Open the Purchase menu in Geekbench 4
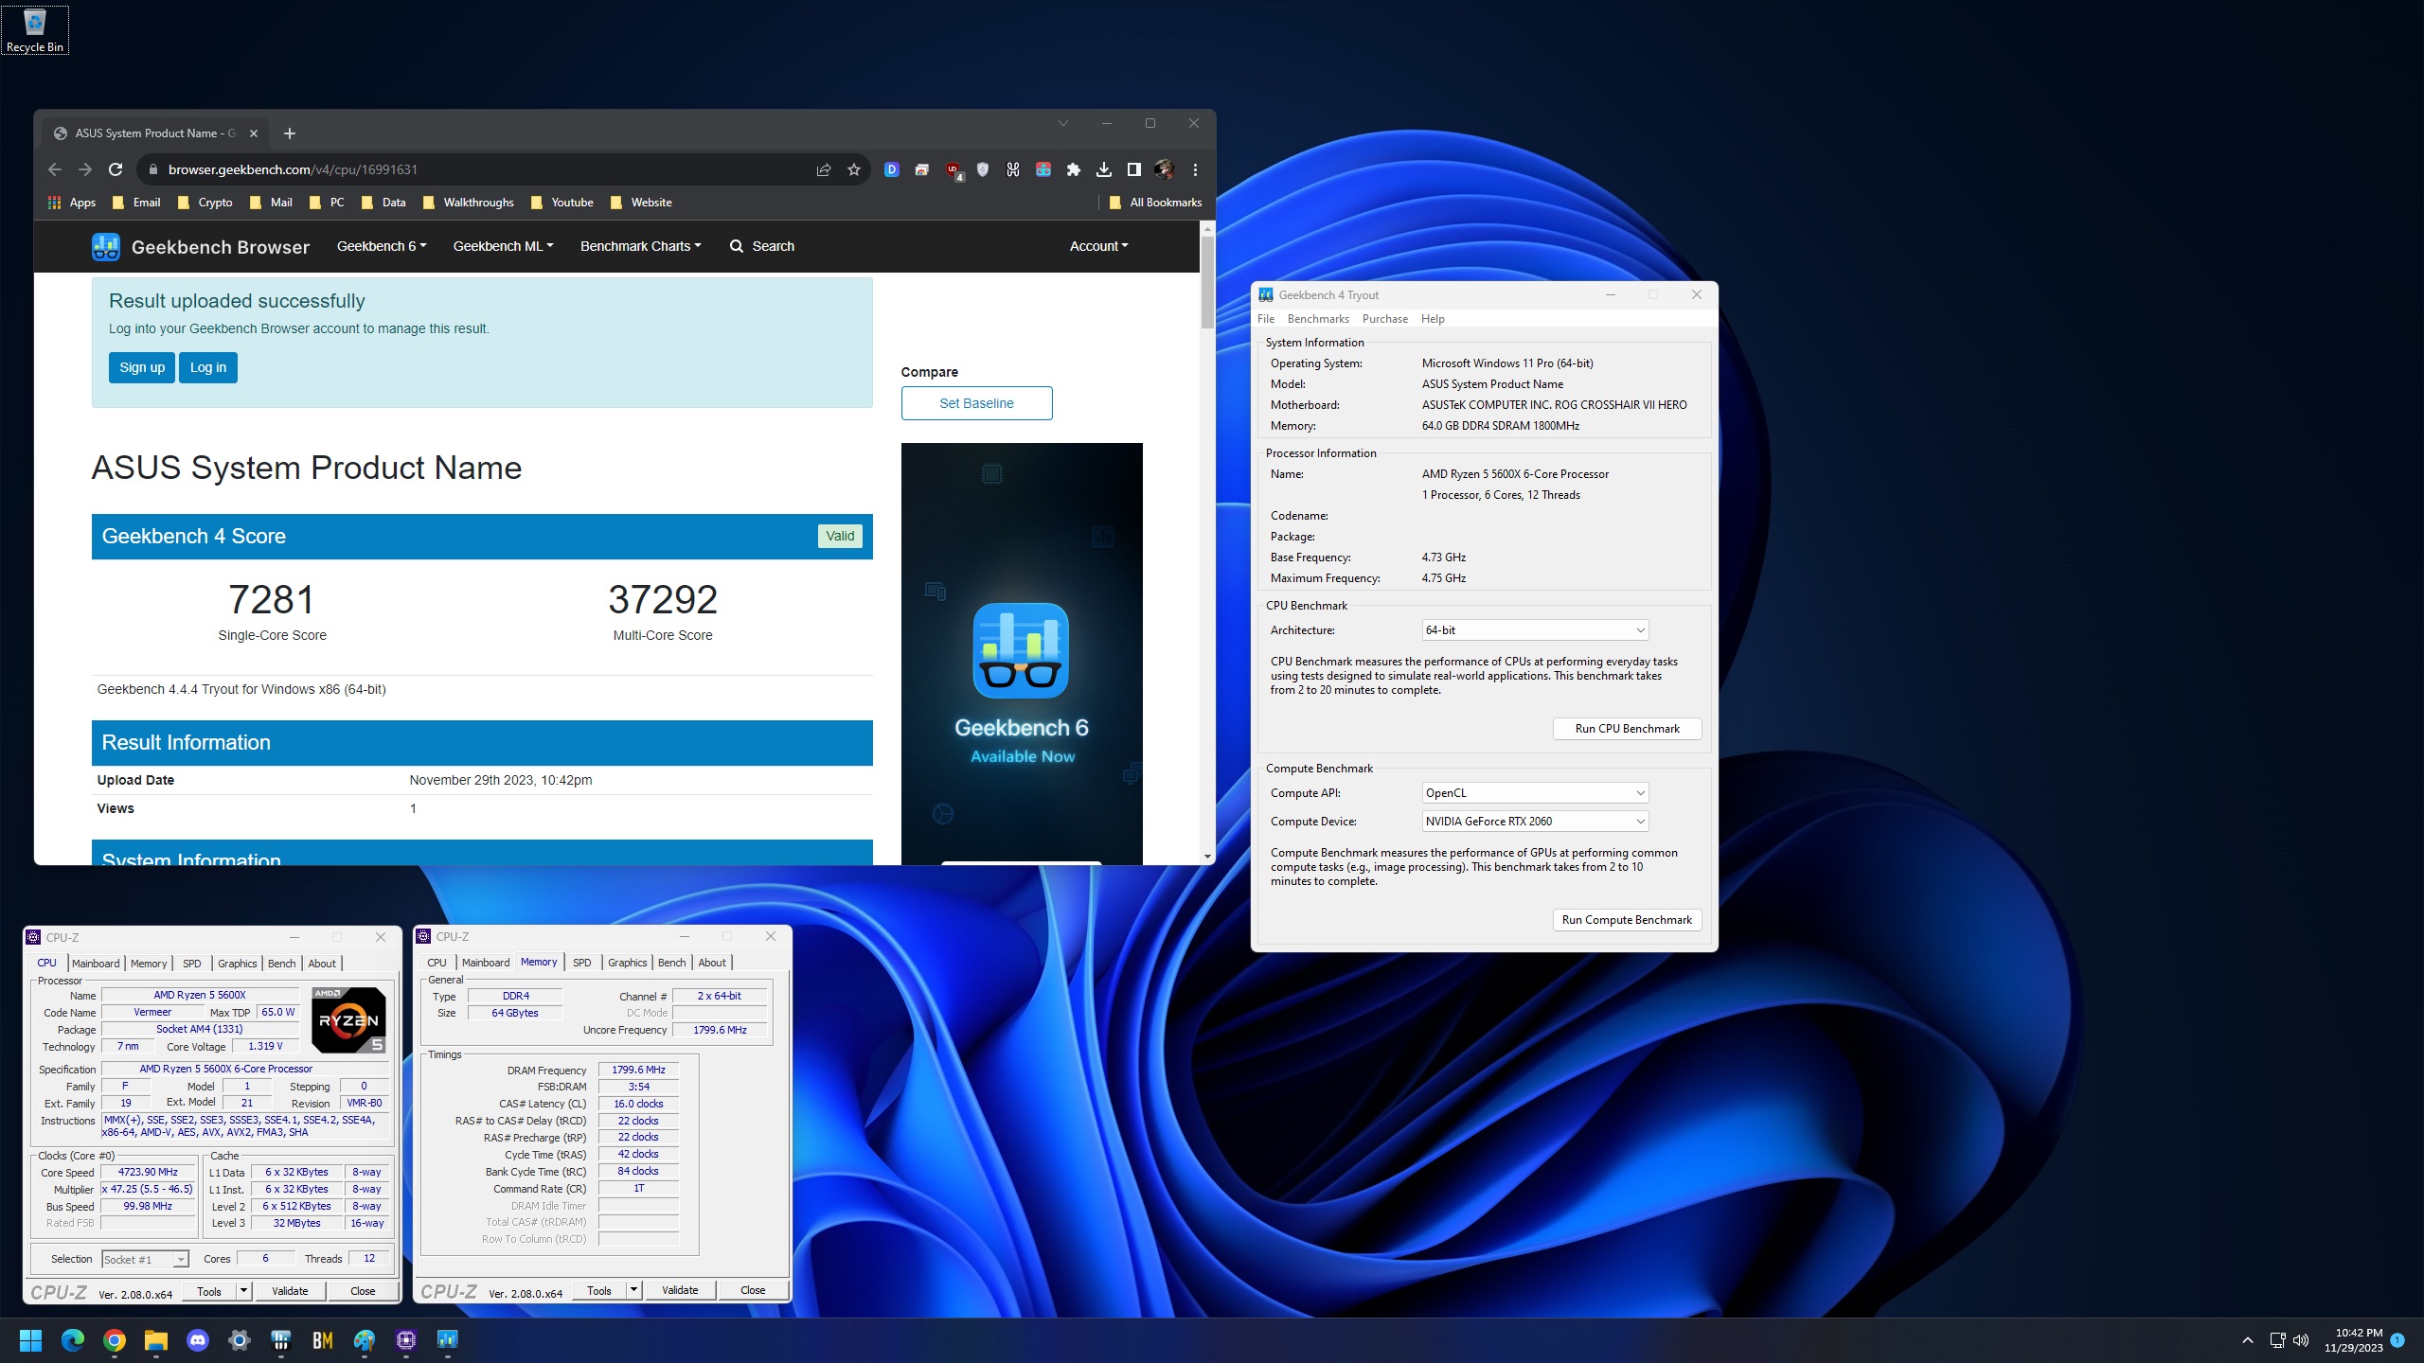2424x1363 pixels. coord(1385,319)
